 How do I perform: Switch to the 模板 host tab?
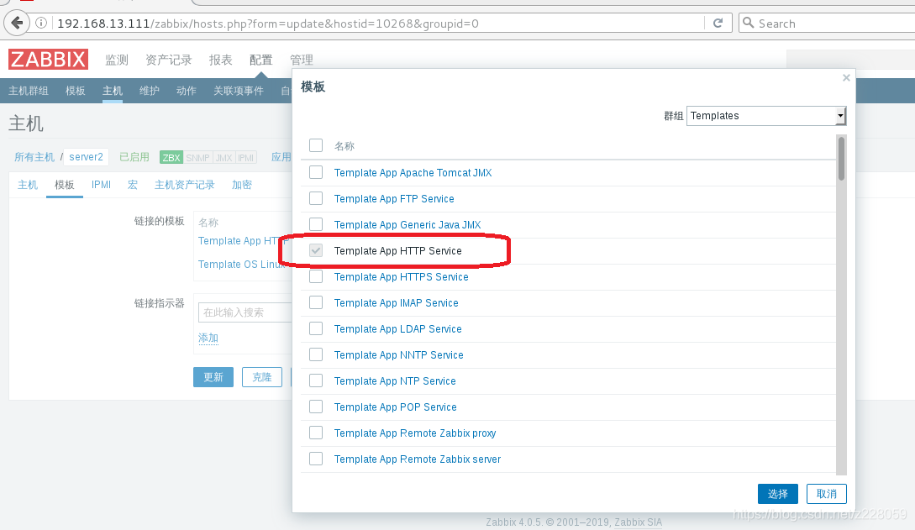[64, 185]
